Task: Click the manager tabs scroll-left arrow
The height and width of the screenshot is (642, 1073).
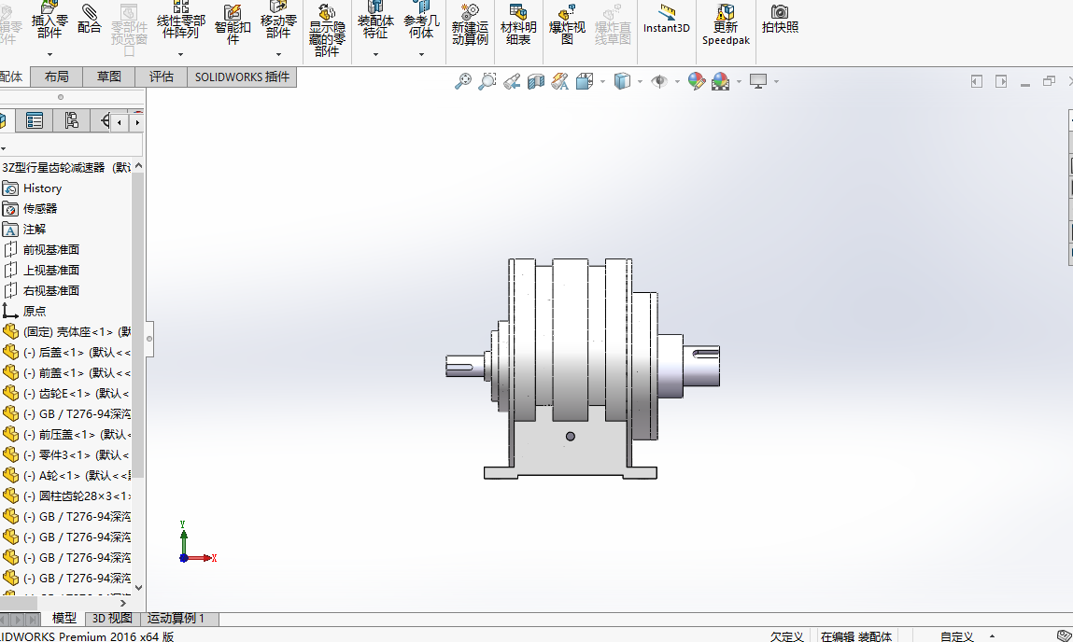Action: (x=120, y=122)
